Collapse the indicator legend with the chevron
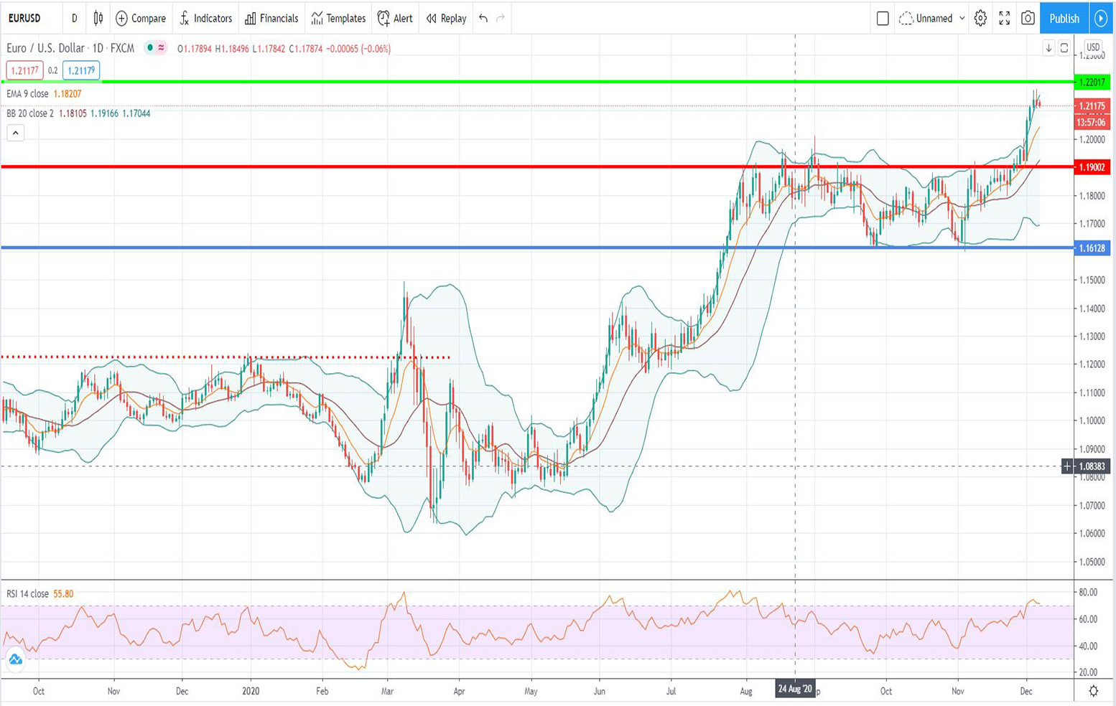Image resolution: width=1116 pixels, height=706 pixels. pyautogui.click(x=16, y=133)
